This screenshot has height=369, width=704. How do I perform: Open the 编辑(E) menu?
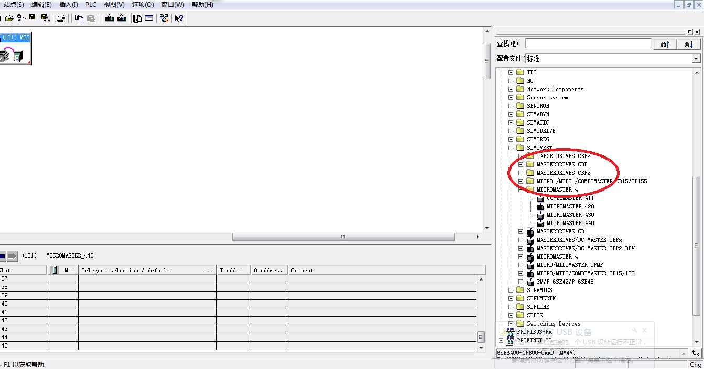41,4
